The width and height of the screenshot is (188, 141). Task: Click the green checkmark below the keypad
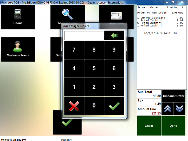click(67, 123)
